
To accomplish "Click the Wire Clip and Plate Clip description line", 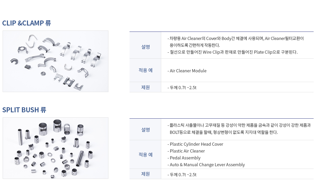I will coord(233,52).
